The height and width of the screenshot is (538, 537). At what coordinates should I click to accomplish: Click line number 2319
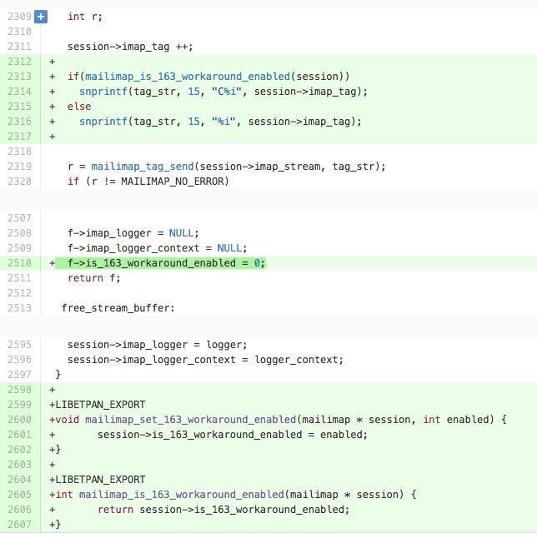point(19,167)
